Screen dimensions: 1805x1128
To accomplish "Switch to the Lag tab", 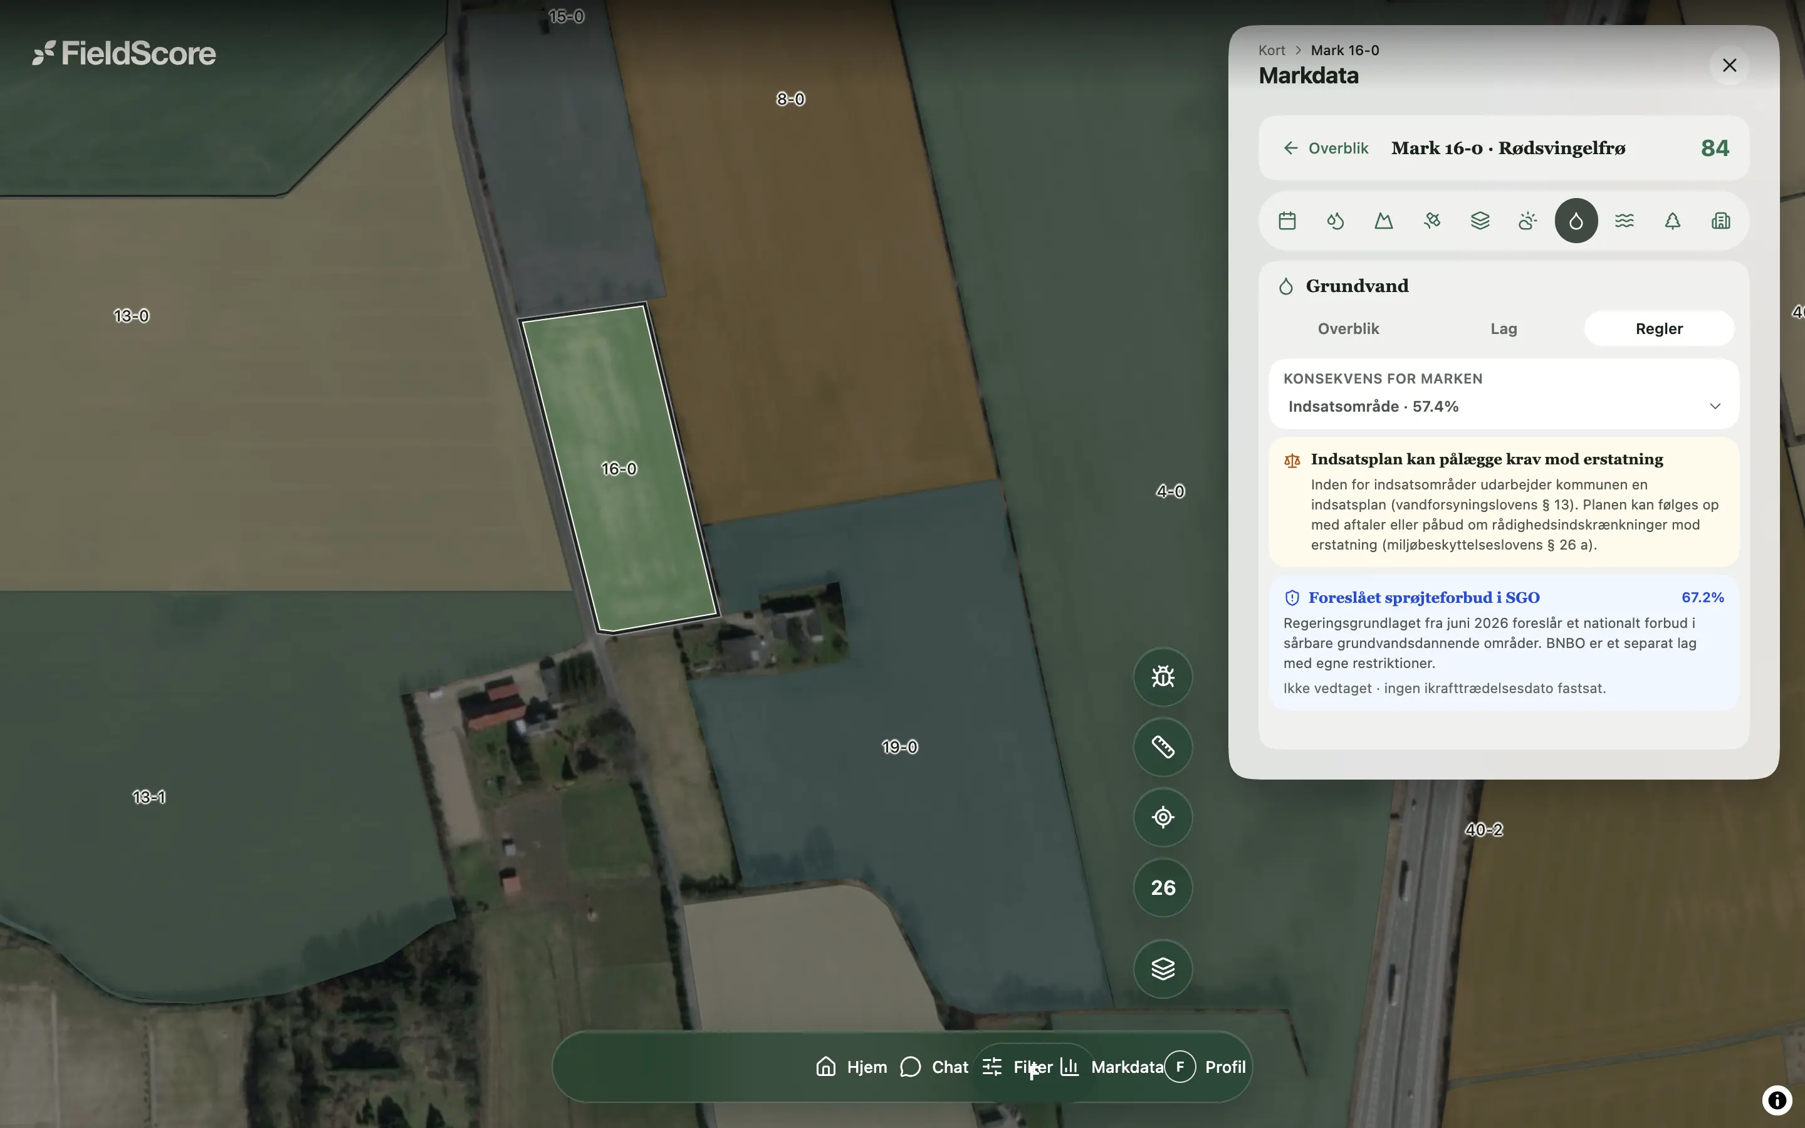I will pyautogui.click(x=1504, y=329).
